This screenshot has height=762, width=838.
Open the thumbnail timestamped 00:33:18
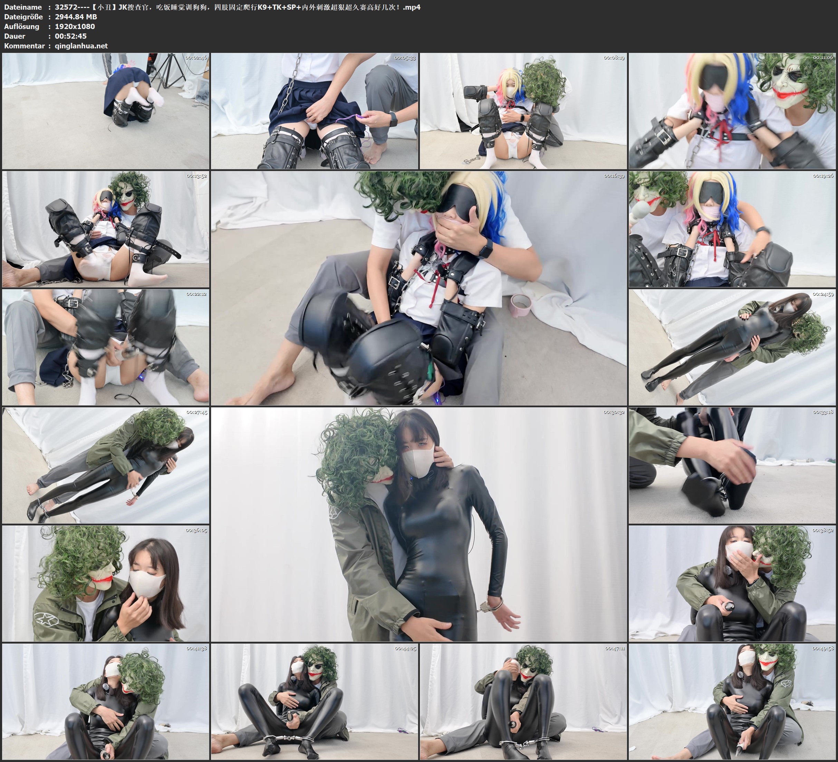click(x=732, y=465)
